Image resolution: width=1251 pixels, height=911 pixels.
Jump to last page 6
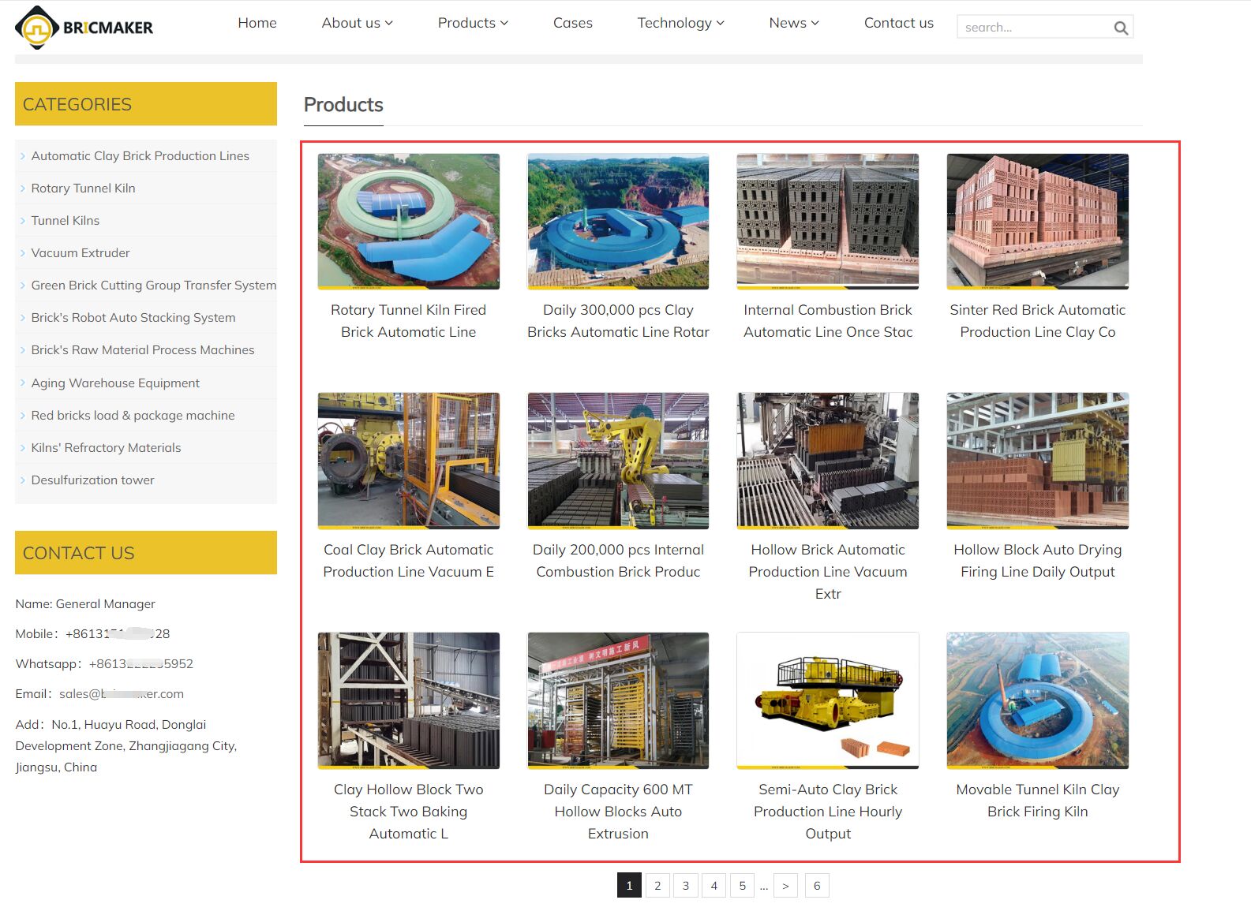(817, 886)
